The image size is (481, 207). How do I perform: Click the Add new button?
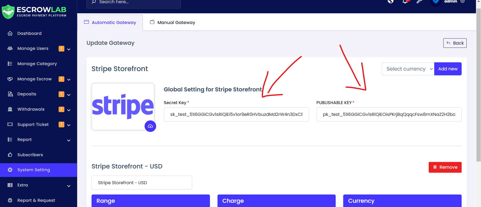pos(448,69)
